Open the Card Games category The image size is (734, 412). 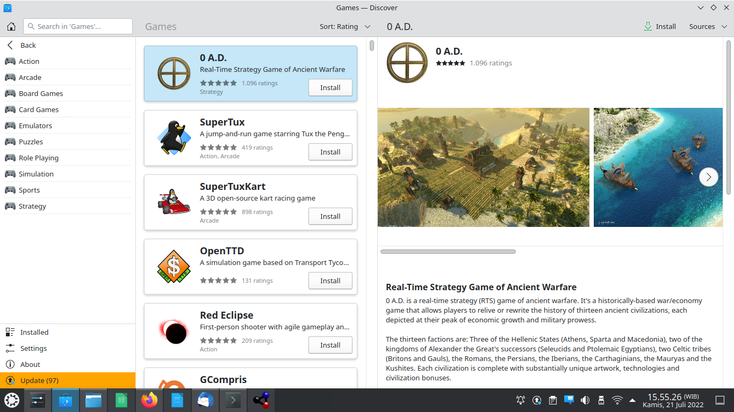tap(68, 109)
